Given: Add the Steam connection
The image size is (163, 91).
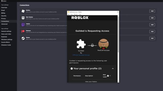Looking at the screenshot, I should [x=152, y=38].
